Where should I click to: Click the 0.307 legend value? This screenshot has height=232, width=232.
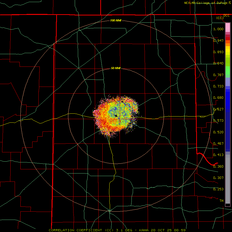(218, 178)
